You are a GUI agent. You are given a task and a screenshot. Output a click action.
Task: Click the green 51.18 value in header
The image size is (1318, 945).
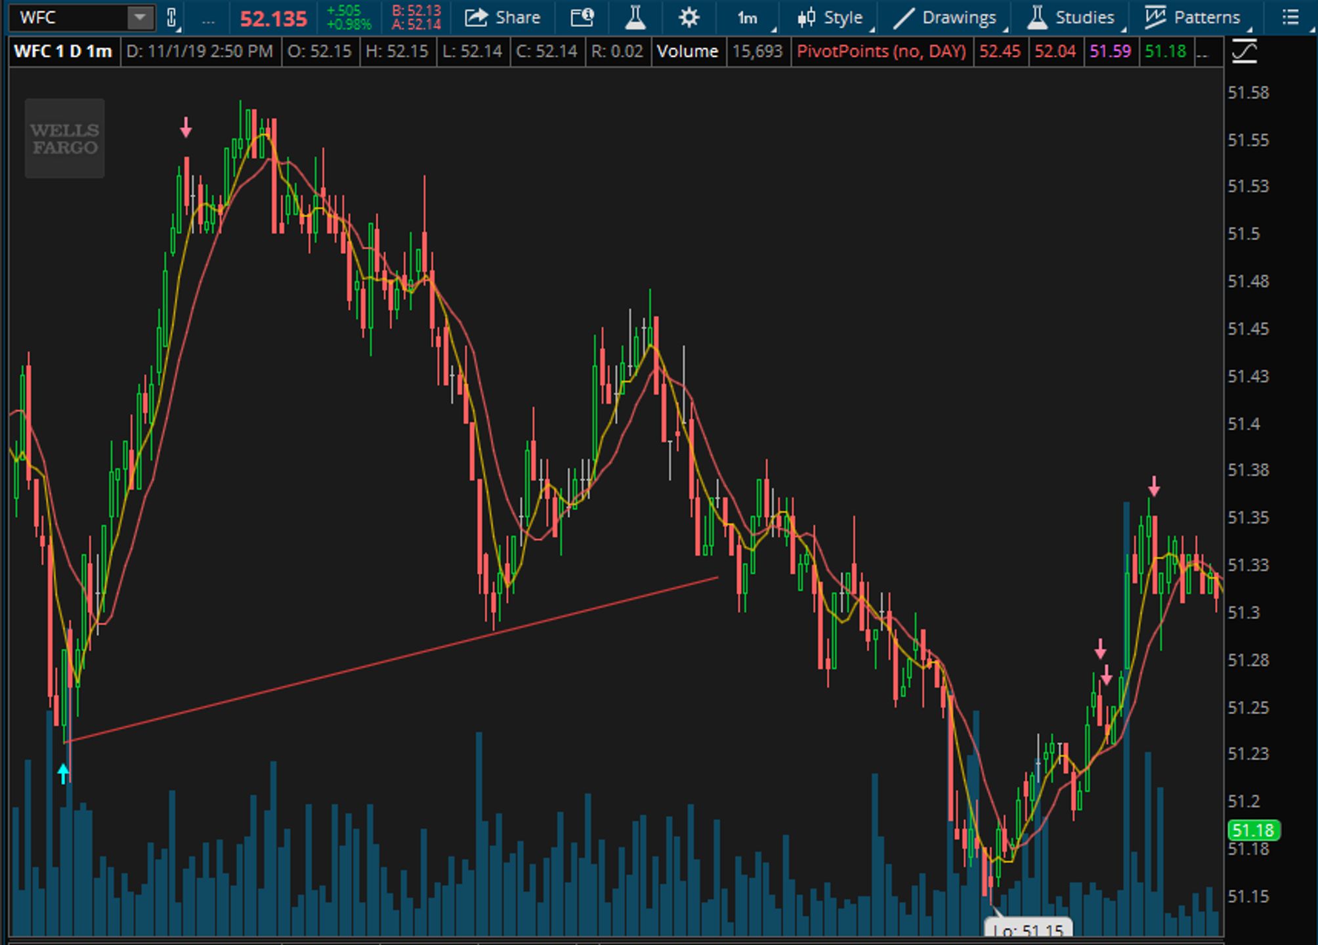pos(1165,51)
